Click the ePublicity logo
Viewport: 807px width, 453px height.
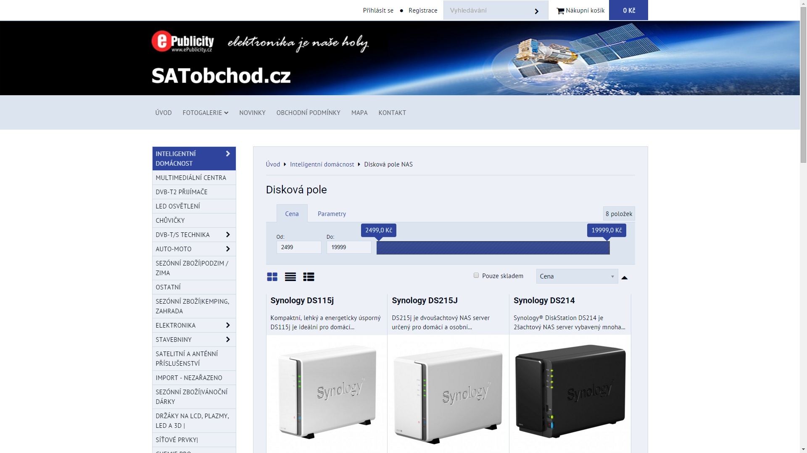[182, 42]
